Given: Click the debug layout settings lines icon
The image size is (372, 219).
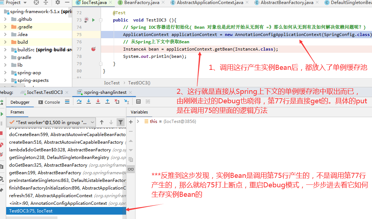Looking at the screenshot, I should click(67, 101).
